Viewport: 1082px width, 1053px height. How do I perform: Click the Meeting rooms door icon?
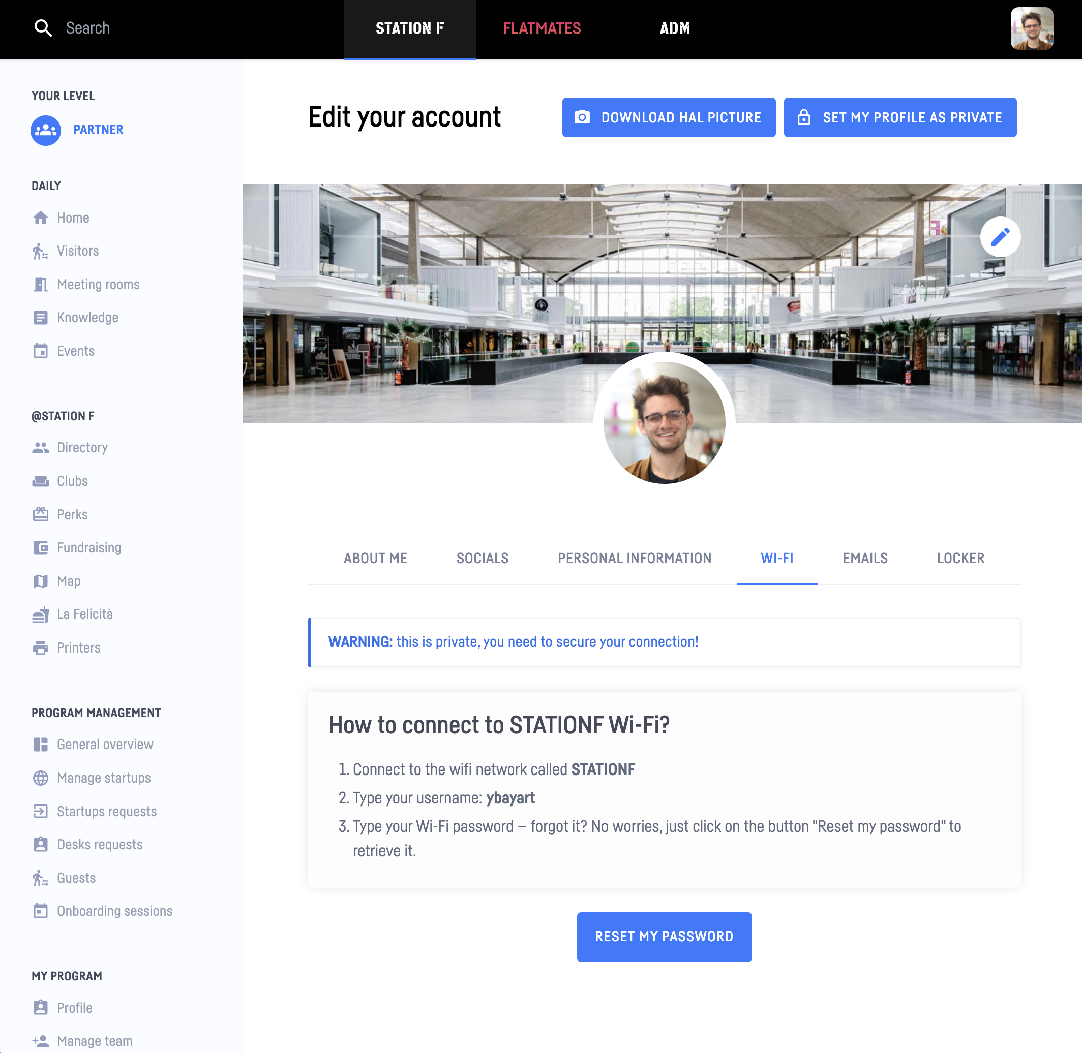tap(40, 284)
